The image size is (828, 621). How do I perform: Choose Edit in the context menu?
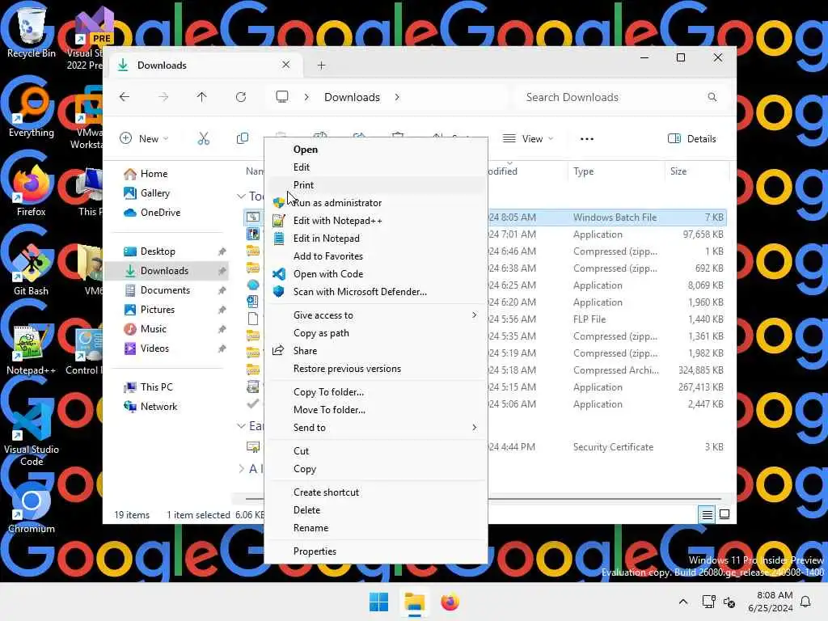pyautogui.click(x=375, y=167)
